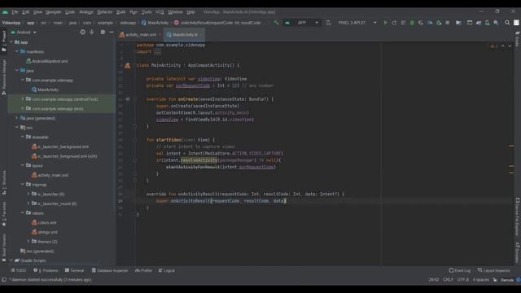Open the Build menu

(x=121, y=12)
